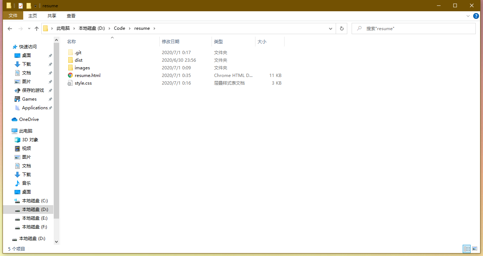The width and height of the screenshot is (483, 256).
Task: Select OneDrive in navigation pane
Action: pyautogui.click(x=29, y=119)
